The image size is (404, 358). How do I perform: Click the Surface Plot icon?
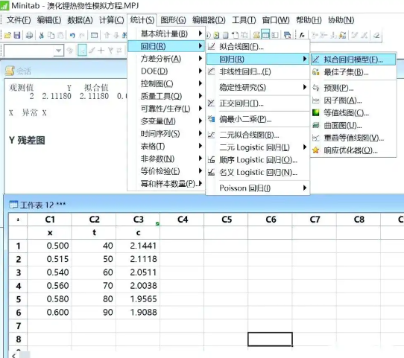point(316,125)
